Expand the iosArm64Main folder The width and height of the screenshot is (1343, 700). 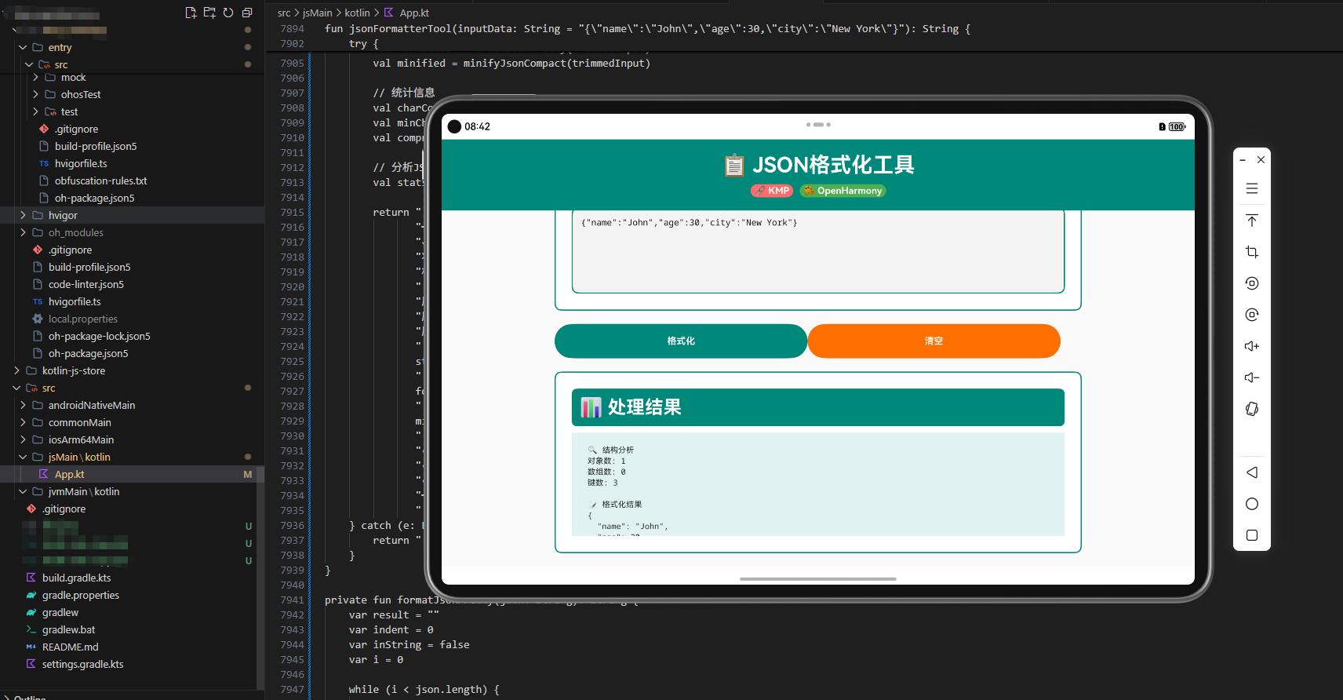(23, 439)
